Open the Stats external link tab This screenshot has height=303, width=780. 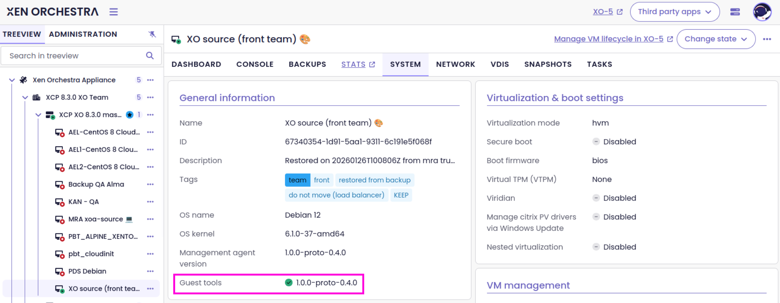tap(358, 64)
